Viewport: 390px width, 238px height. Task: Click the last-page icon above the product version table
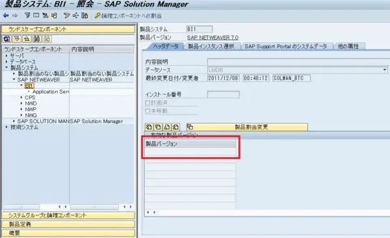click(x=176, y=127)
